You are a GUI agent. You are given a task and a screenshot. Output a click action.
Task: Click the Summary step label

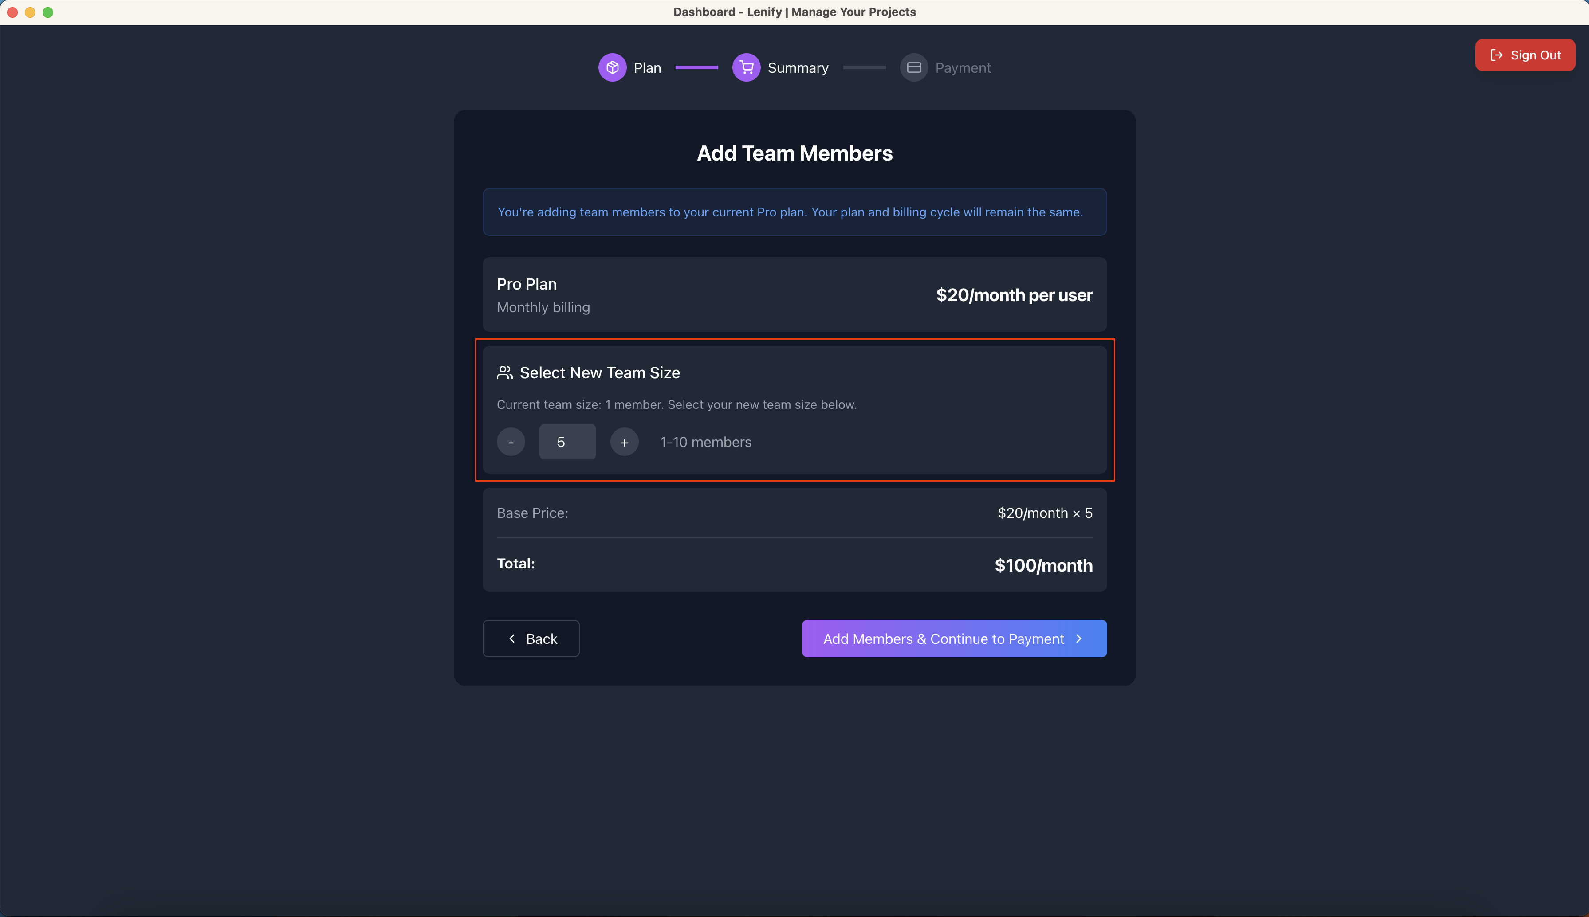[x=798, y=67]
